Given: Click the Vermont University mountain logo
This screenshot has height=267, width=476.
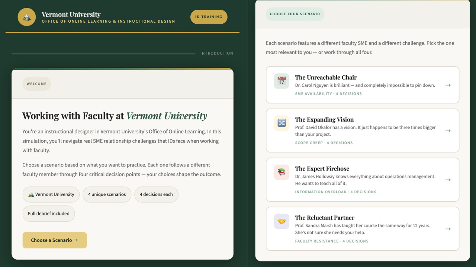Looking at the screenshot, I should [27, 17].
